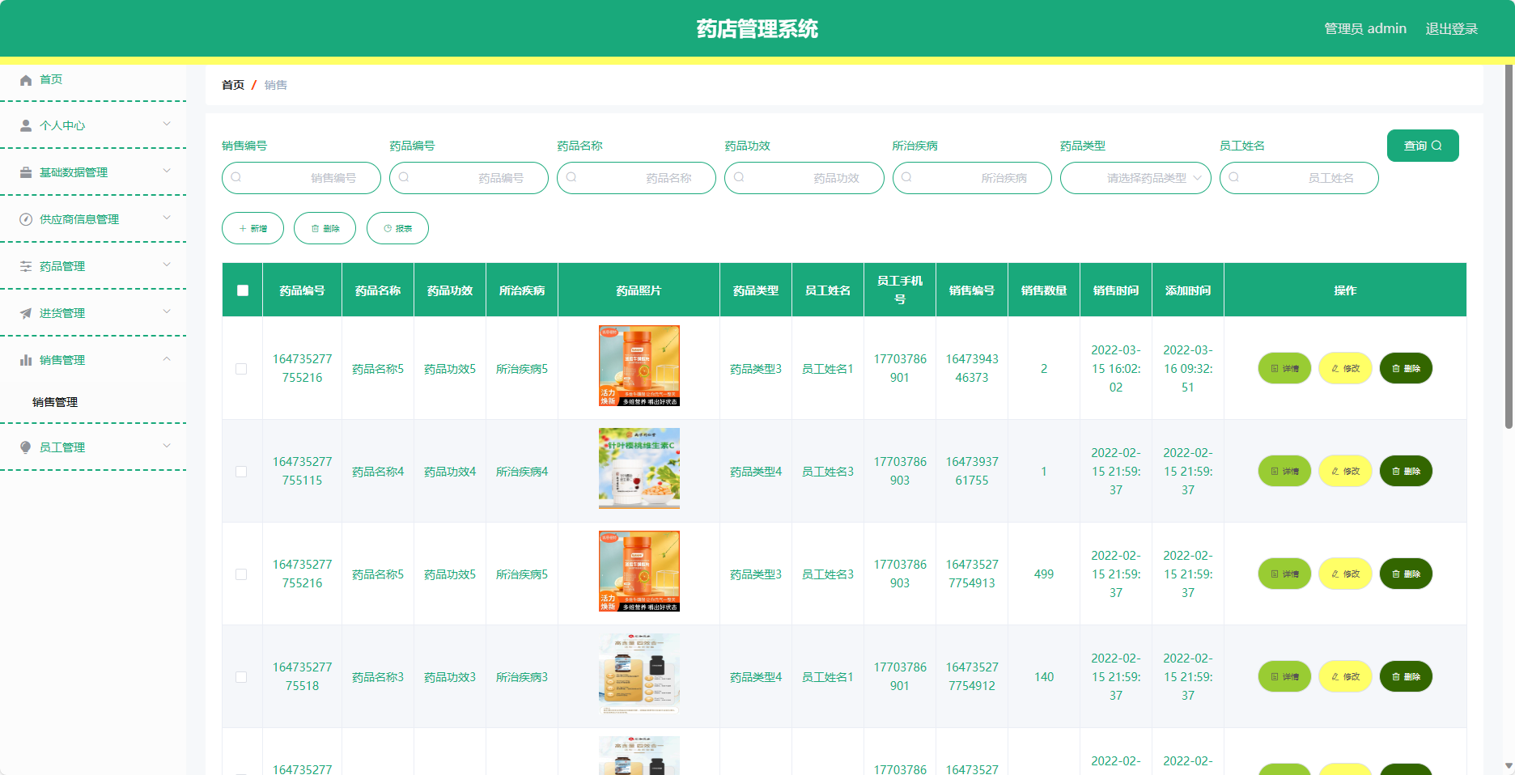Click 删除 for sale 16473527754913
The width and height of the screenshot is (1515, 775).
pos(1406,574)
